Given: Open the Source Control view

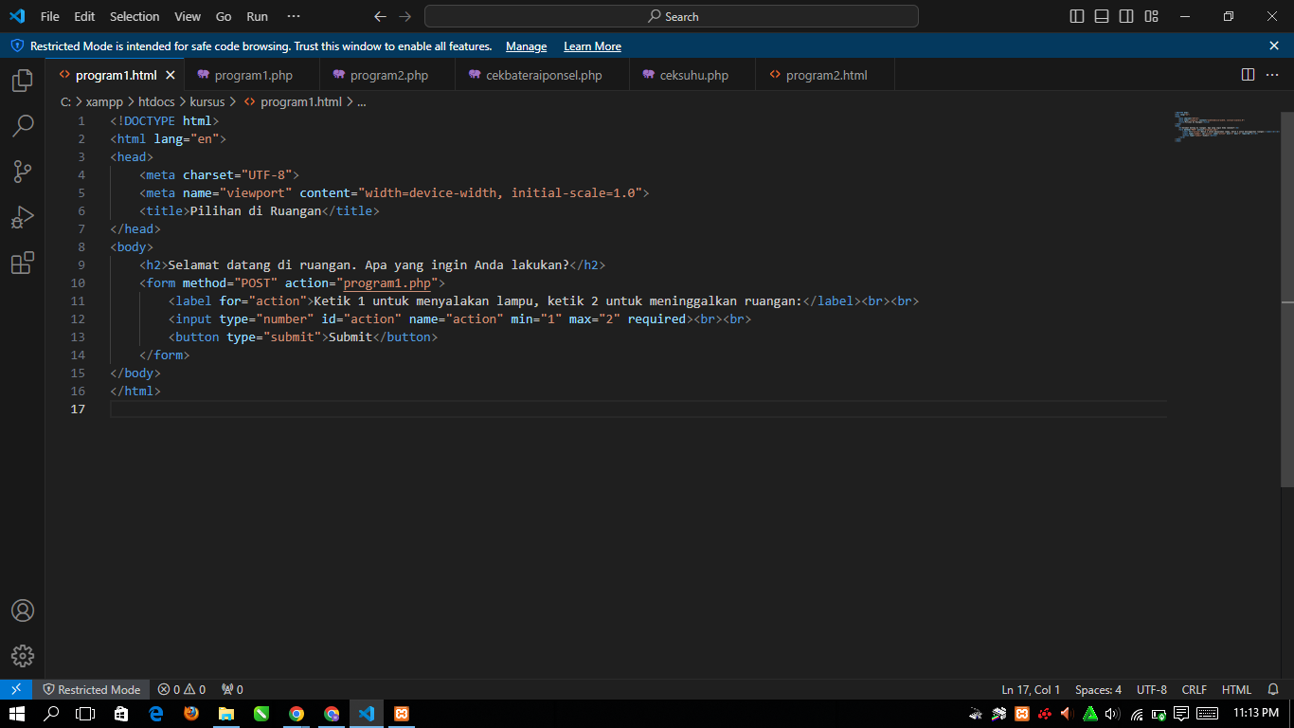Looking at the screenshot, I should tap(23, 172).
